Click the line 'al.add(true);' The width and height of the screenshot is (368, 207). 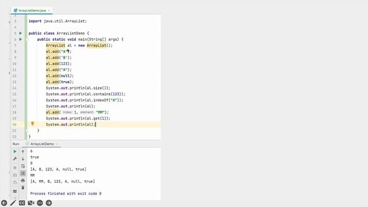click(x=60, y=82)
